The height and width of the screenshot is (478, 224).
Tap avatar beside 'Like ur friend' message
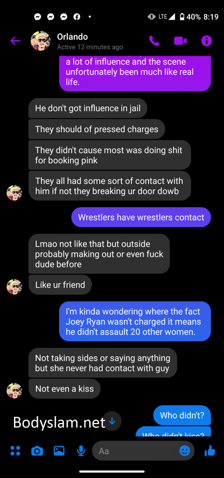pyautogui.click(x=14, y=287)
